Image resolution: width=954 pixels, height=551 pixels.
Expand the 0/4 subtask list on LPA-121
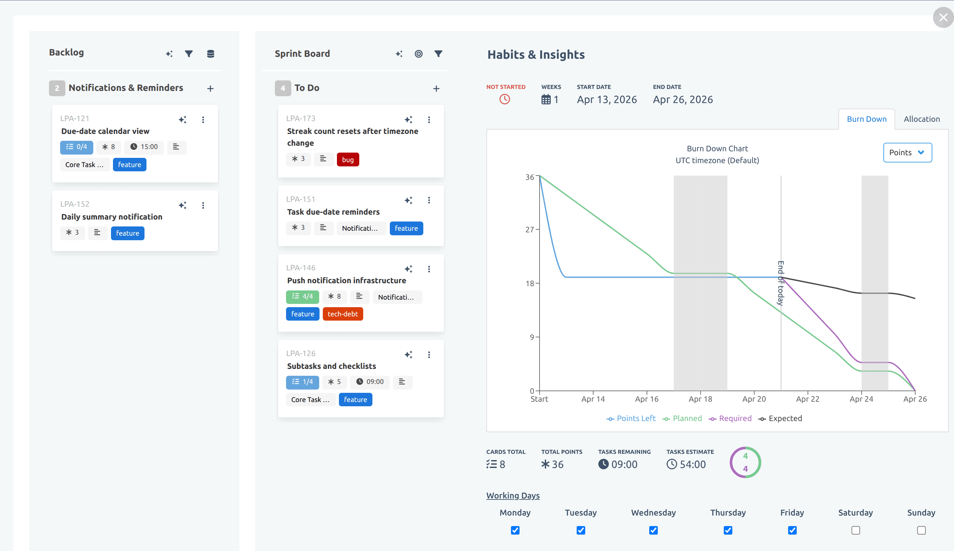[x=77, y=147]
